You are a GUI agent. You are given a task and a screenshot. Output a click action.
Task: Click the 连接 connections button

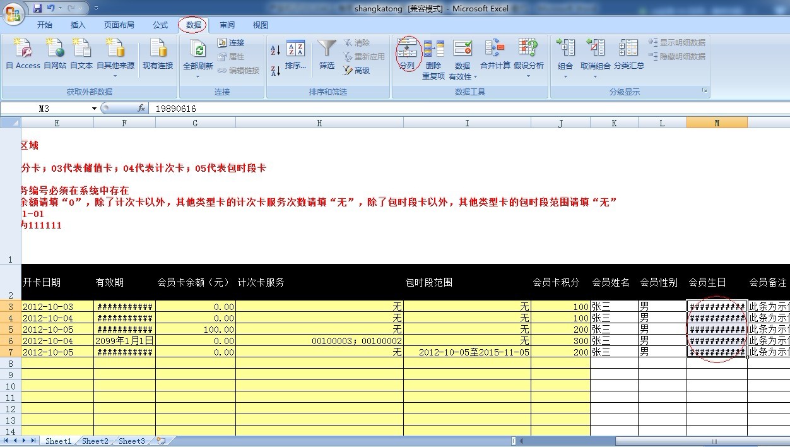tap(231, 43)
